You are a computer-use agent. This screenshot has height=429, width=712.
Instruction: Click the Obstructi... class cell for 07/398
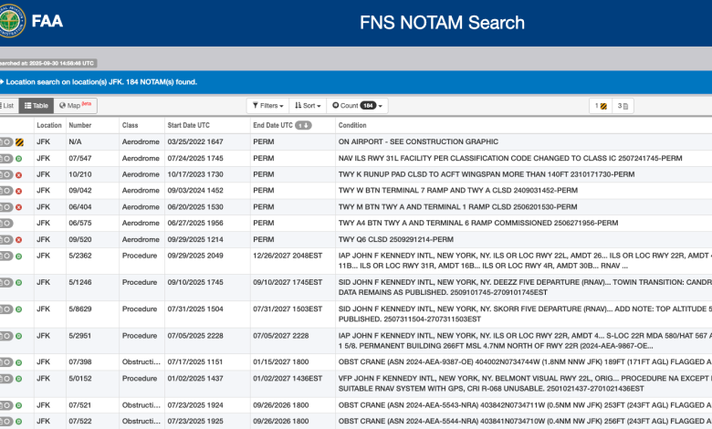[141, 361]
